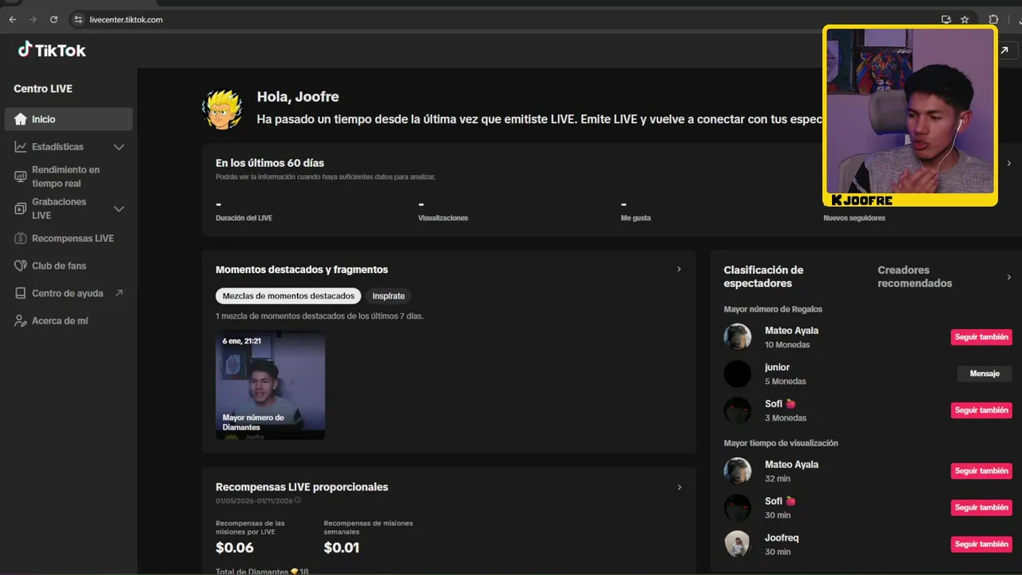Click junior's avatar in gift ranking
The height and width of the screenshot is (575, 1022).
(738, 374)
